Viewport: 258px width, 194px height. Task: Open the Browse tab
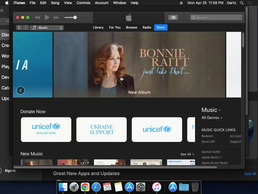[132, 27]
